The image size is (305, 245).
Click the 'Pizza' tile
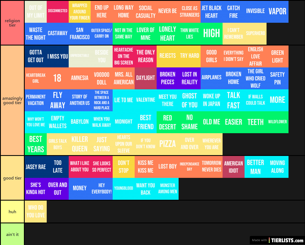[x=168, y=144]
